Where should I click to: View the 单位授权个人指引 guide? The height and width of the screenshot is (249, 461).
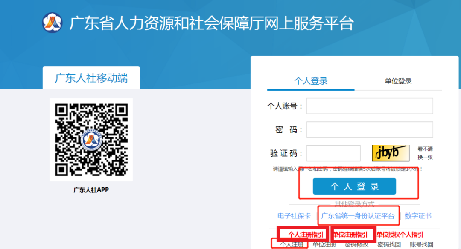400,235
